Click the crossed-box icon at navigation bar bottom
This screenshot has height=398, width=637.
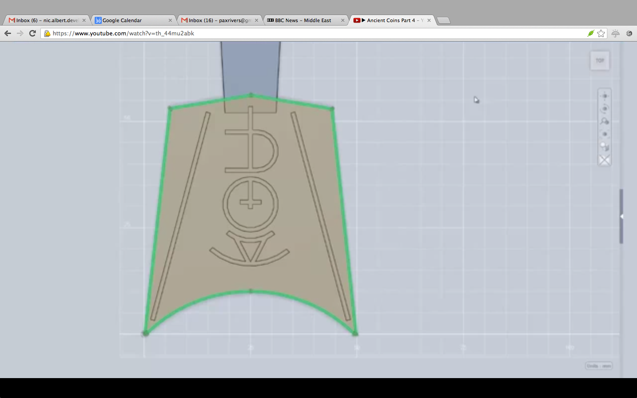pyautogui.click(x=605, y=160)
